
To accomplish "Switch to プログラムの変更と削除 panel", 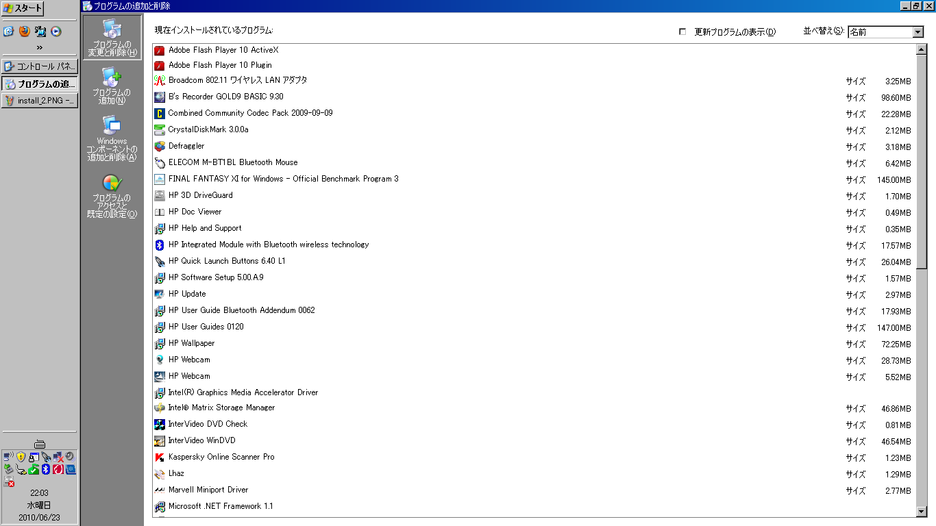I will (x=112, y=38).
